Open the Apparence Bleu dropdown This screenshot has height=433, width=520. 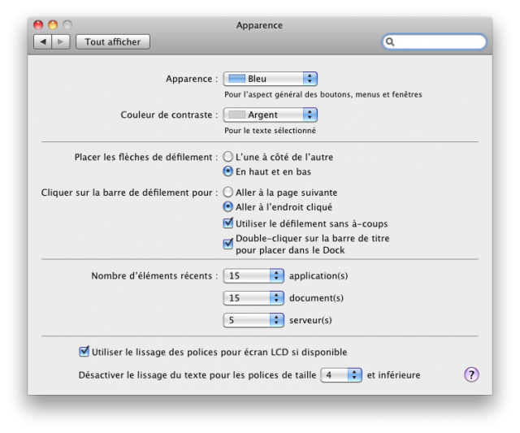click(x=271, y=79)
